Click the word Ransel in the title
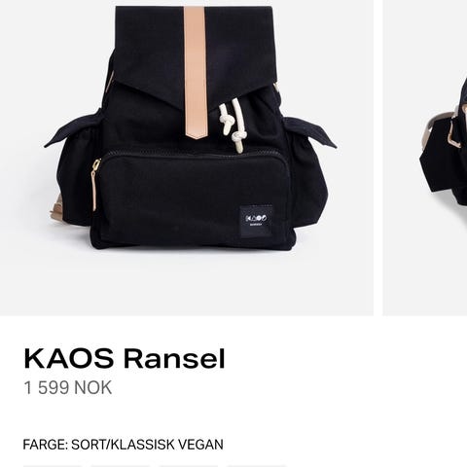467x467 pixels. click(x=174, y=359)
